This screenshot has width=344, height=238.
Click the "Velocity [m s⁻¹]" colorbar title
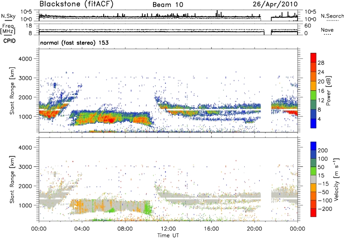click(336, 179)
